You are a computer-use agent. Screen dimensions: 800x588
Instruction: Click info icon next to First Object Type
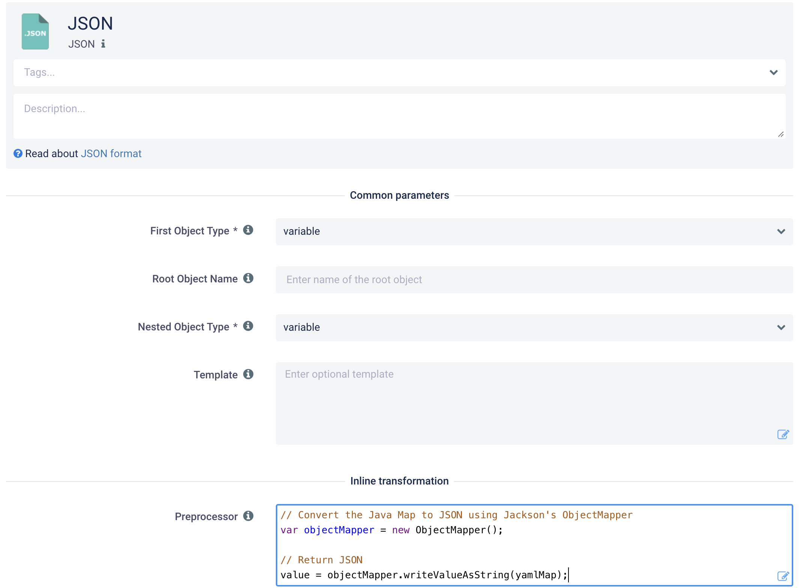point(248,230)
